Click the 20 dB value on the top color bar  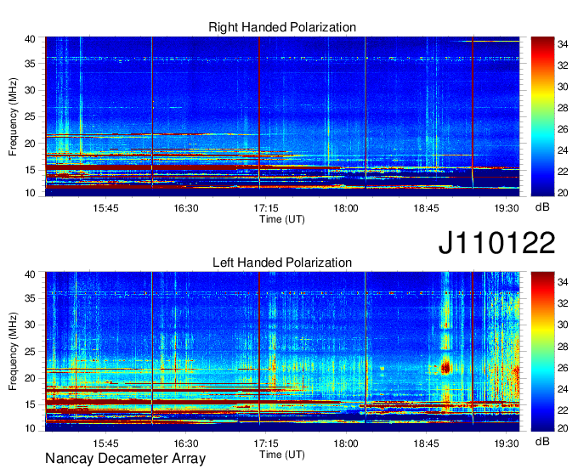tap(563, 193)
